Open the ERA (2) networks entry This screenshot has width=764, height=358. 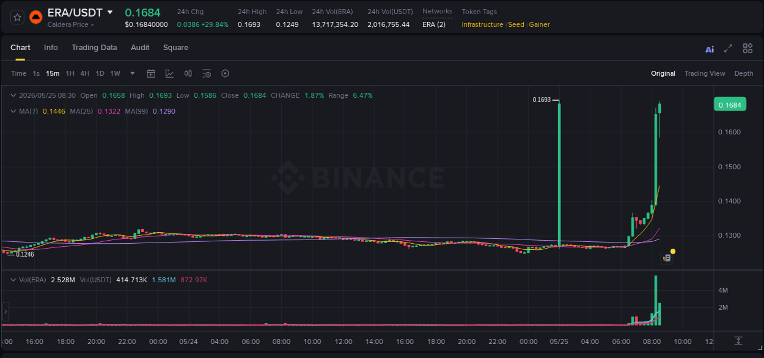click(x=433, y=24)
